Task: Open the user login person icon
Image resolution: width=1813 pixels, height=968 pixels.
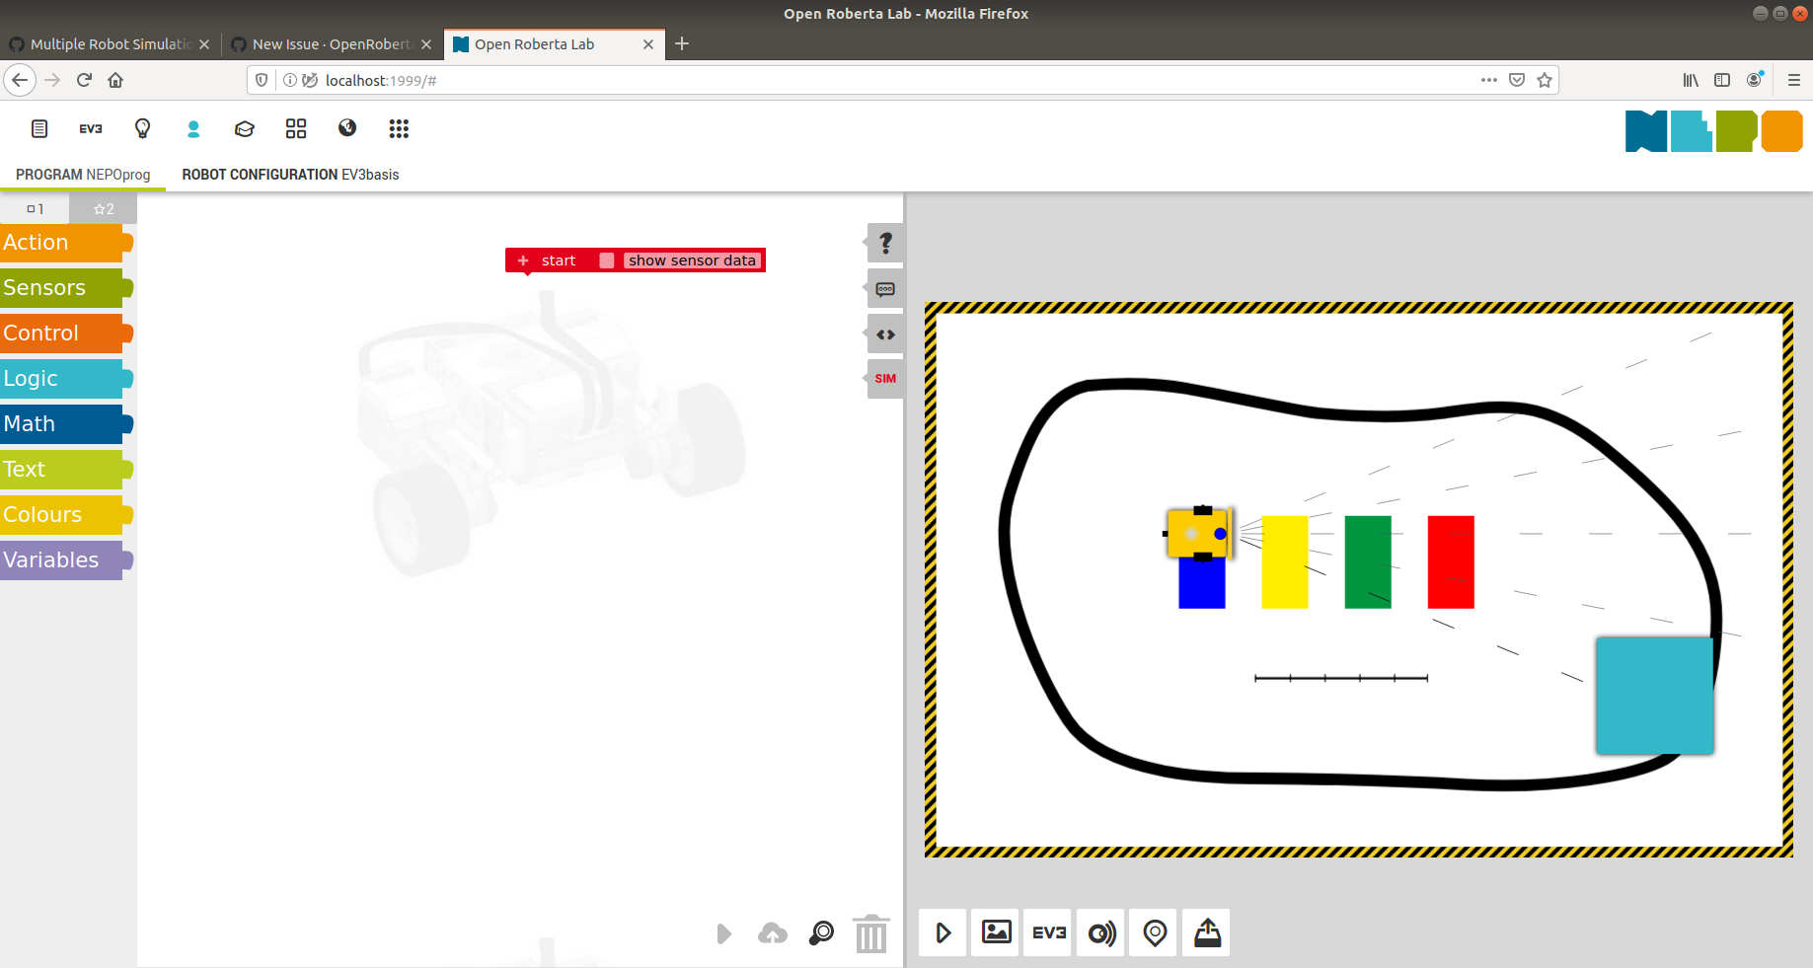Action: point(193,128)
